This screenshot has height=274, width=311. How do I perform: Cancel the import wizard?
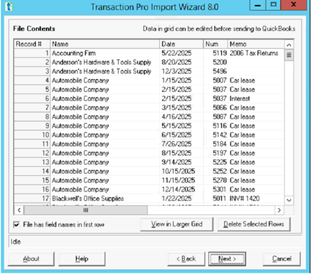coord(281,259)
